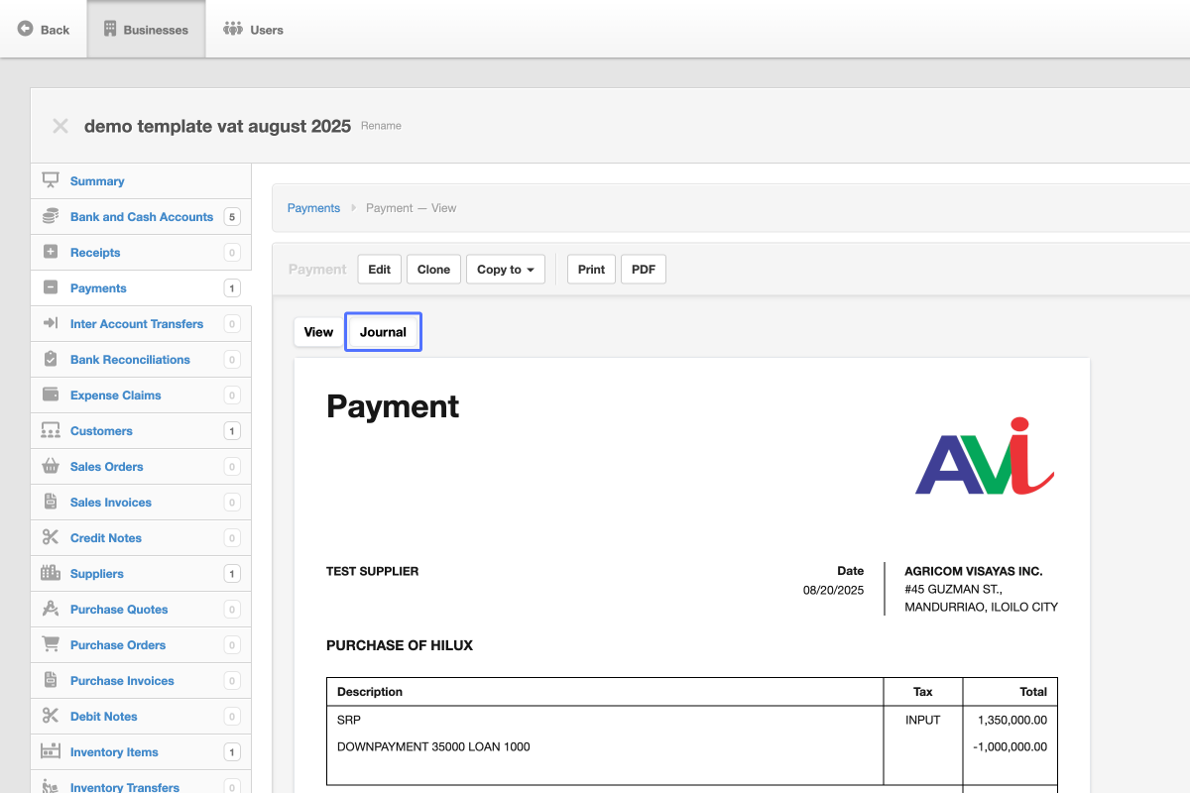Open the Users tab
This screenshot has height=793, width=1190.
(x=253, y=30)
